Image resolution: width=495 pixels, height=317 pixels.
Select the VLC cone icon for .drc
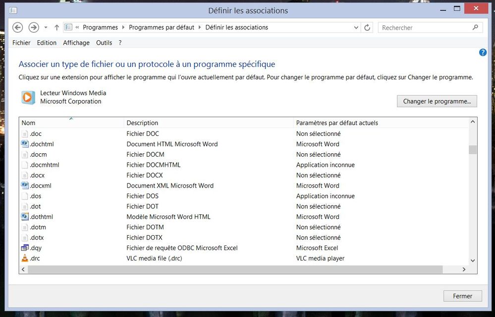pyautogui.click(x=25, y=258)
